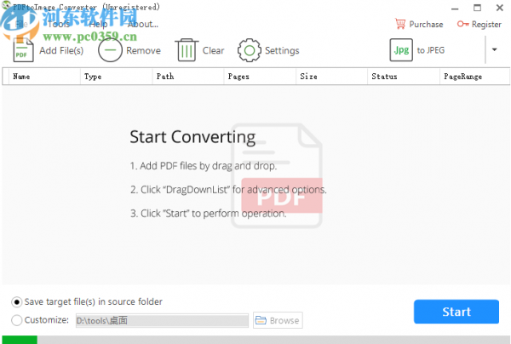Click the Remove toolbar label
This screenshot has height=344, width=511.
click(x=143, y=50)
